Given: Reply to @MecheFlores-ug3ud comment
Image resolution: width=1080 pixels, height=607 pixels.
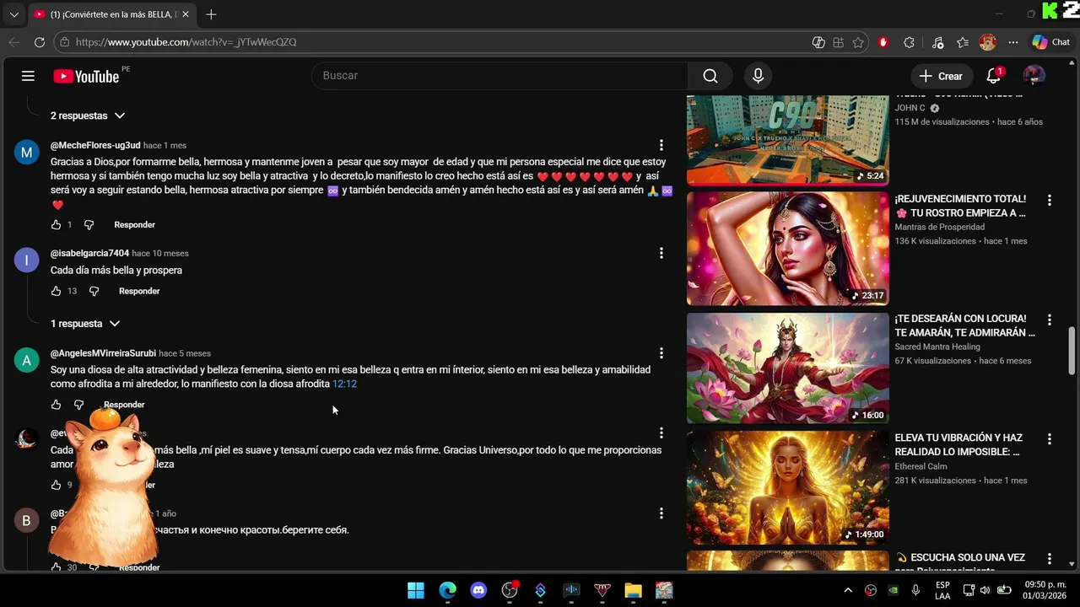Looking at the screenshot, I should tap(135, 225).
